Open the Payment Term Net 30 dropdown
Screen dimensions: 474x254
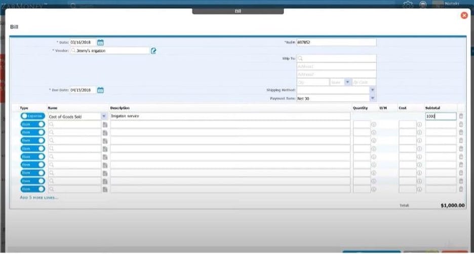[x=372, y=98]
